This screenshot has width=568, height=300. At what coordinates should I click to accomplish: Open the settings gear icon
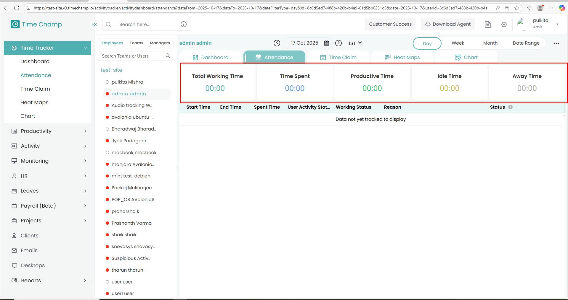point(504,25)
